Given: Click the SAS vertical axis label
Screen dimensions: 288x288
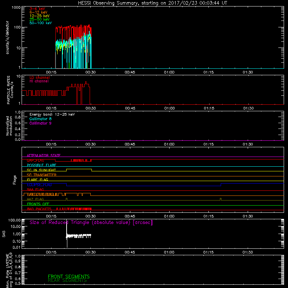Looking at the screenshot, I should [4, 234].
